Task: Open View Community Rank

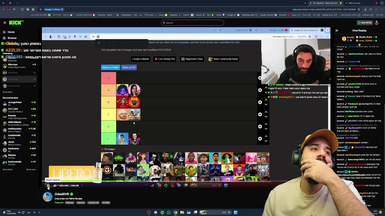Action: [x=223, y=59]
